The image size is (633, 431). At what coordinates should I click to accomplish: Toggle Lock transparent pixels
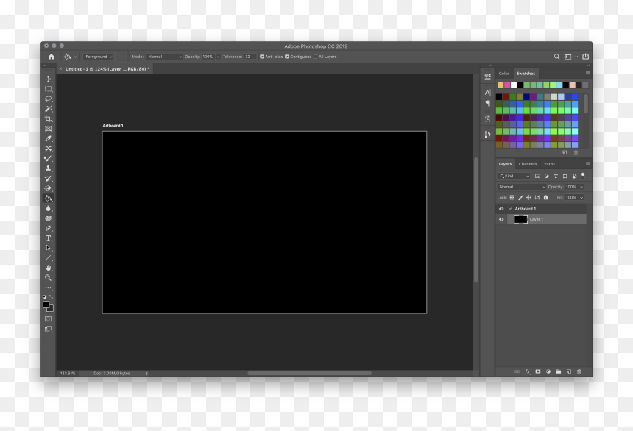[x=512, y=197]
